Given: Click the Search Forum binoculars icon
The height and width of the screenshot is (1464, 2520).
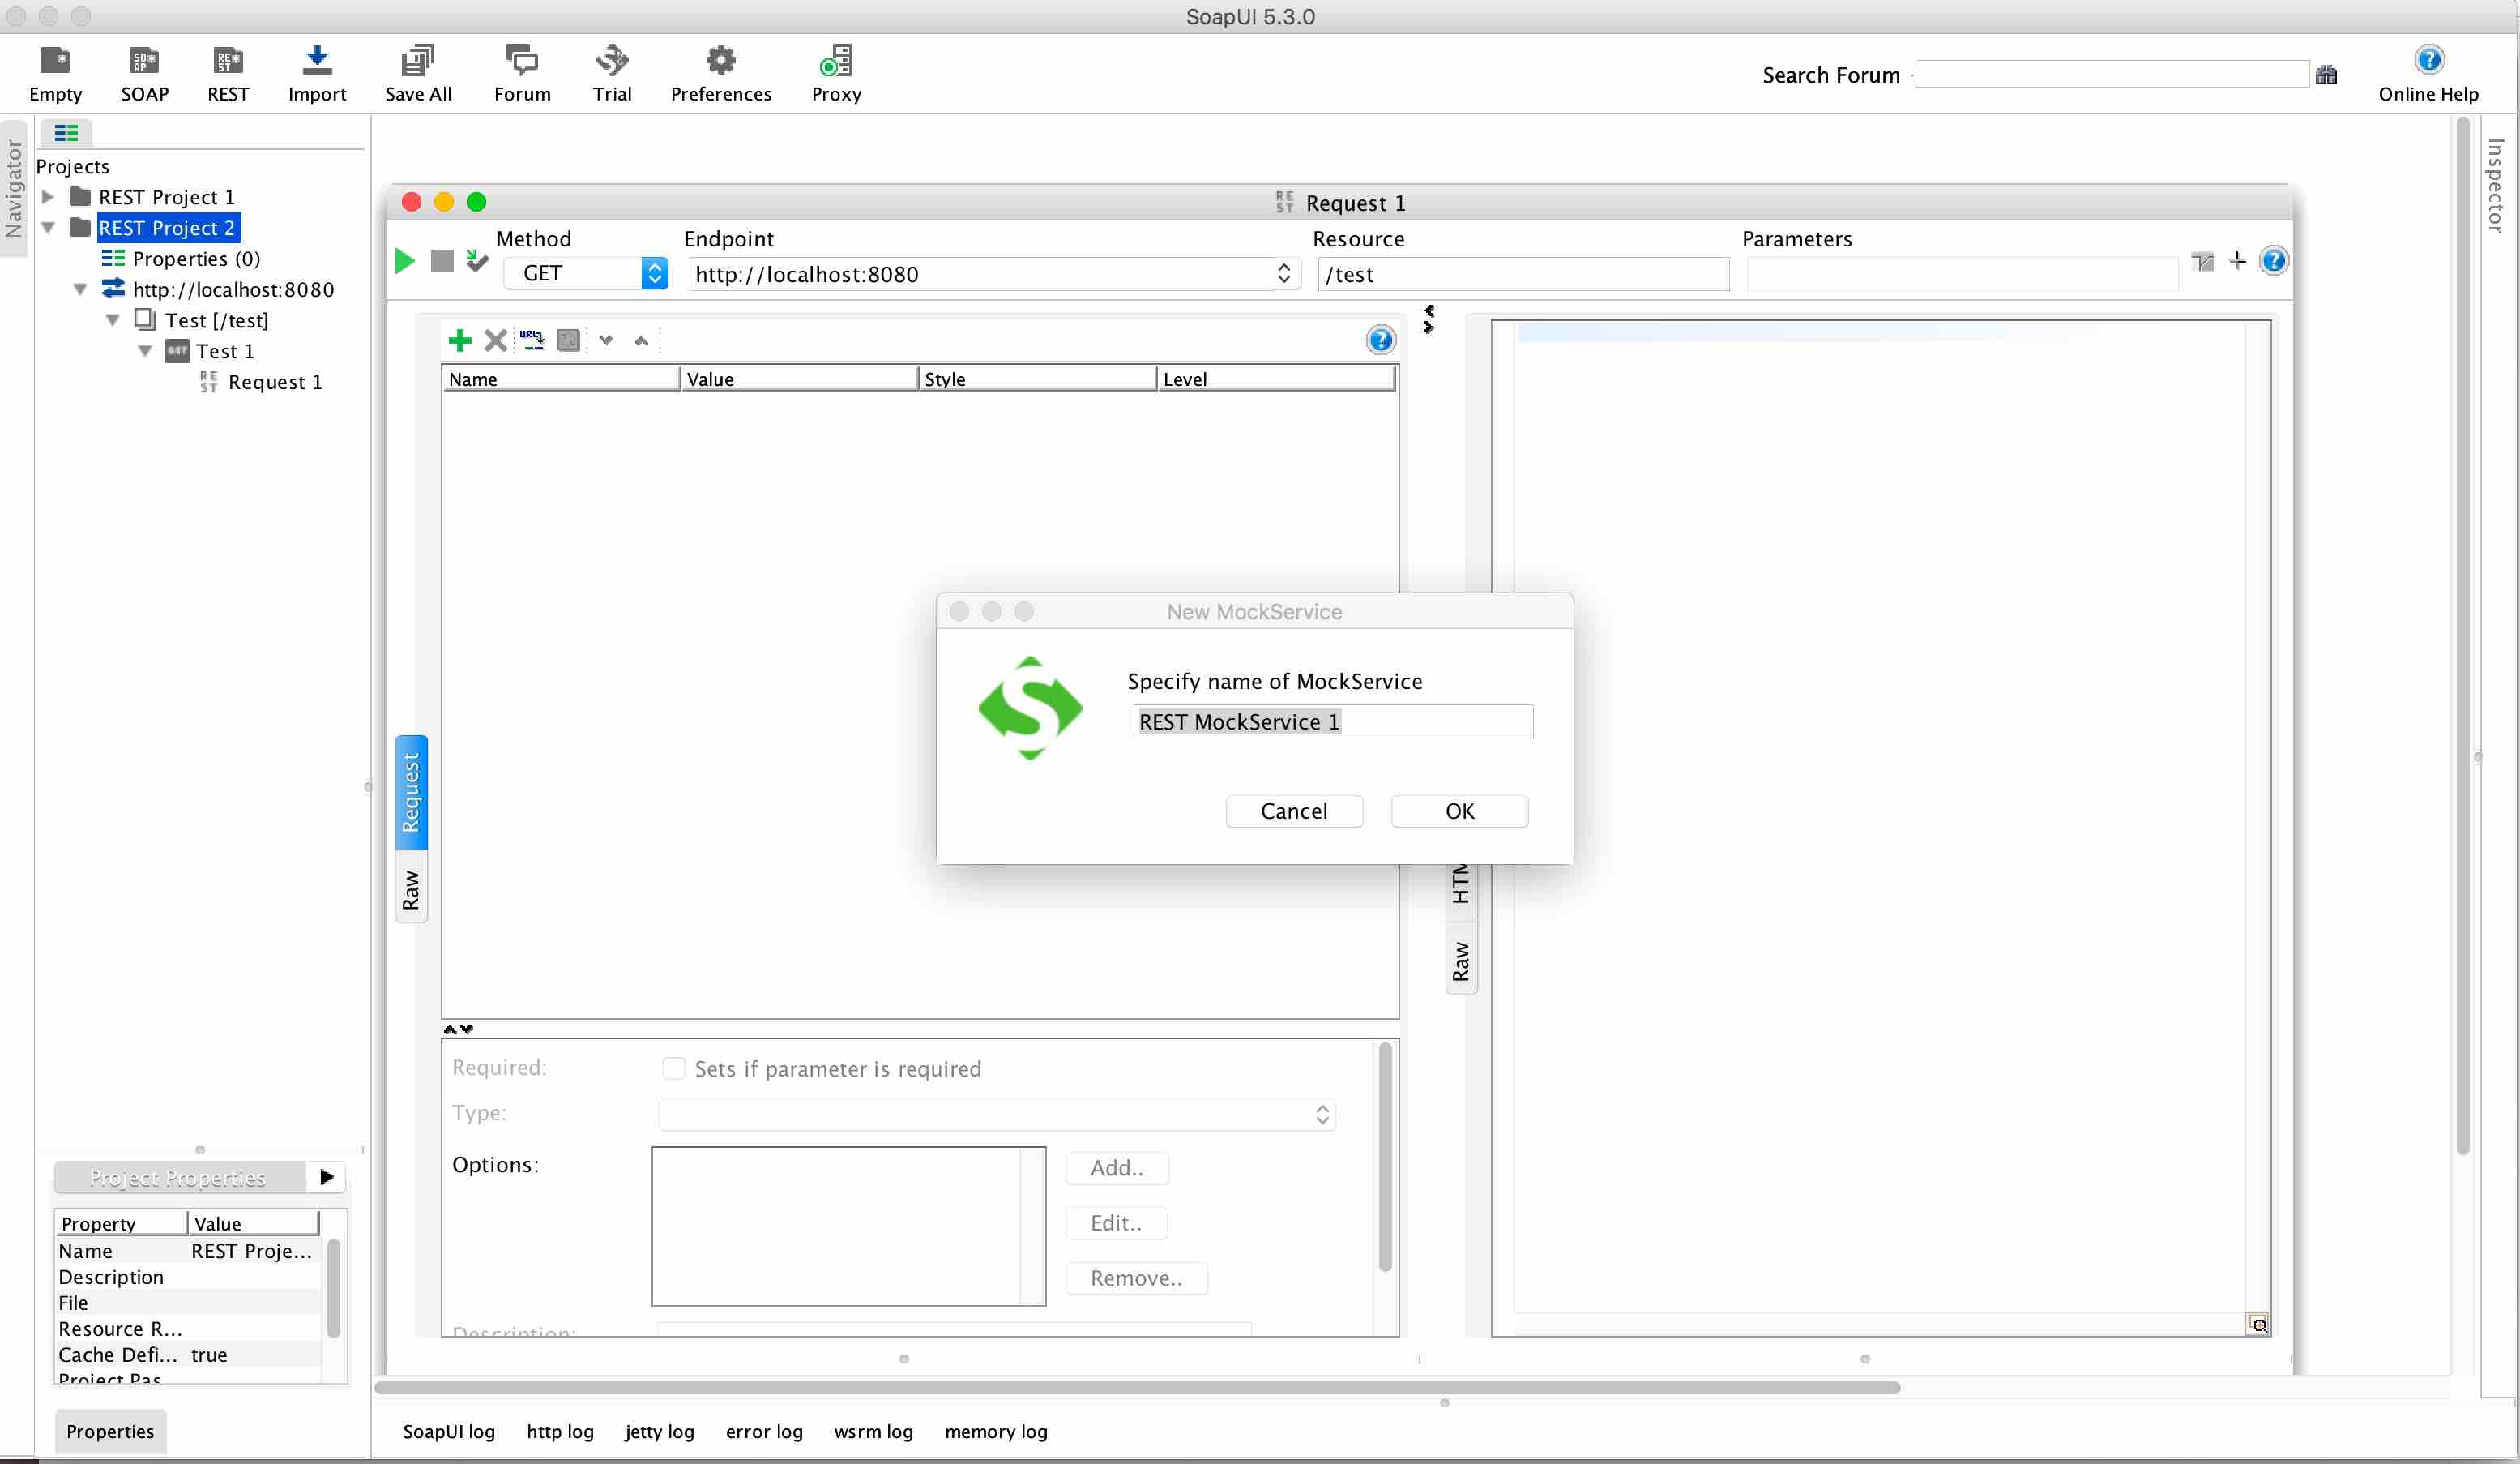Looking at the screenshot, I should tap(2326, 75).
